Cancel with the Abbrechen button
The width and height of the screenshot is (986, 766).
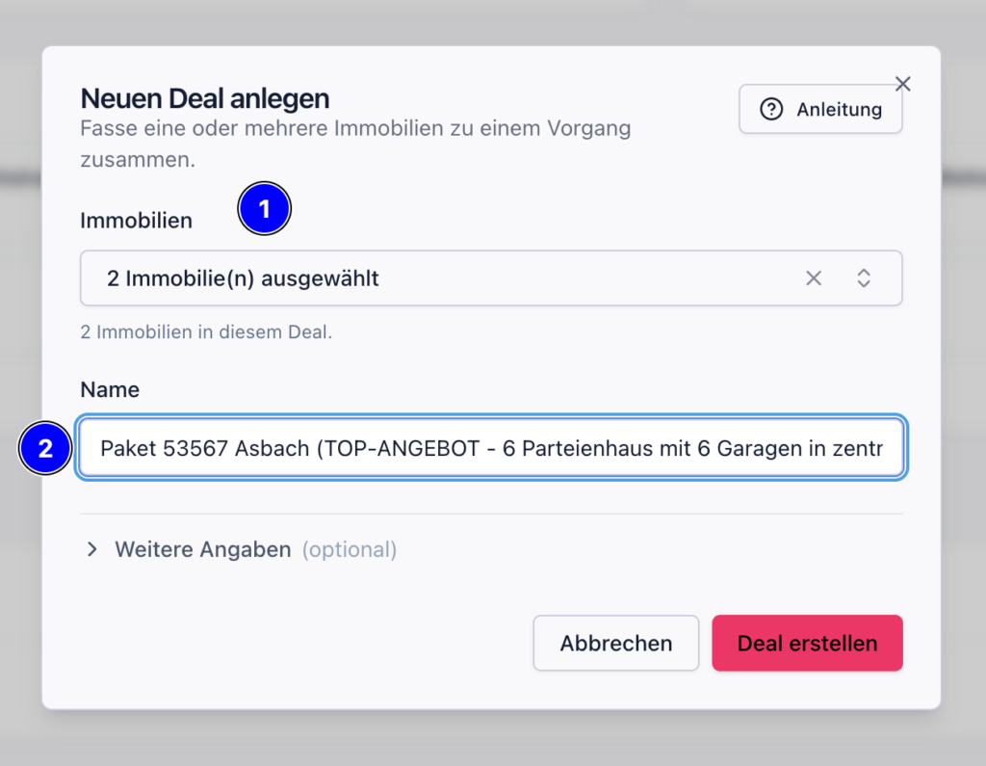coord(615,643)
